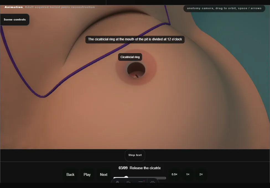Click the Adult acquired buried penis reconstruction title
270x188 pixels.
tap(60, 7)
